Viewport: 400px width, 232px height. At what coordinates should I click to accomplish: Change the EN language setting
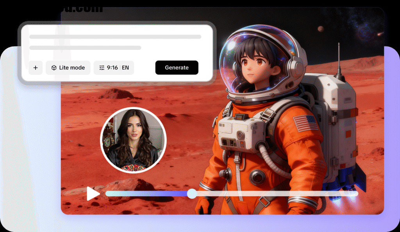pos(125,68)
